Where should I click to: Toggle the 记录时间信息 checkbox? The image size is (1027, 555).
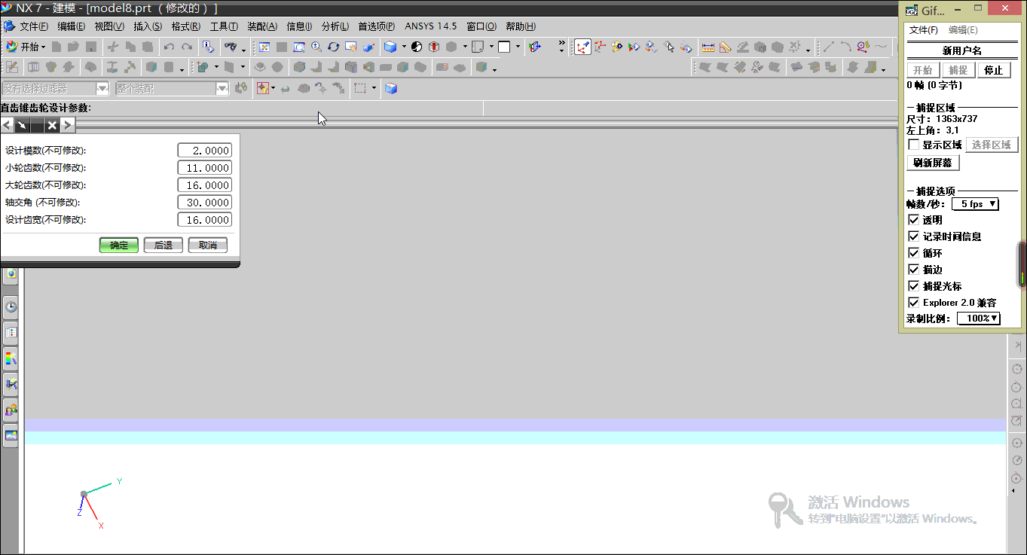click(913, 236)
